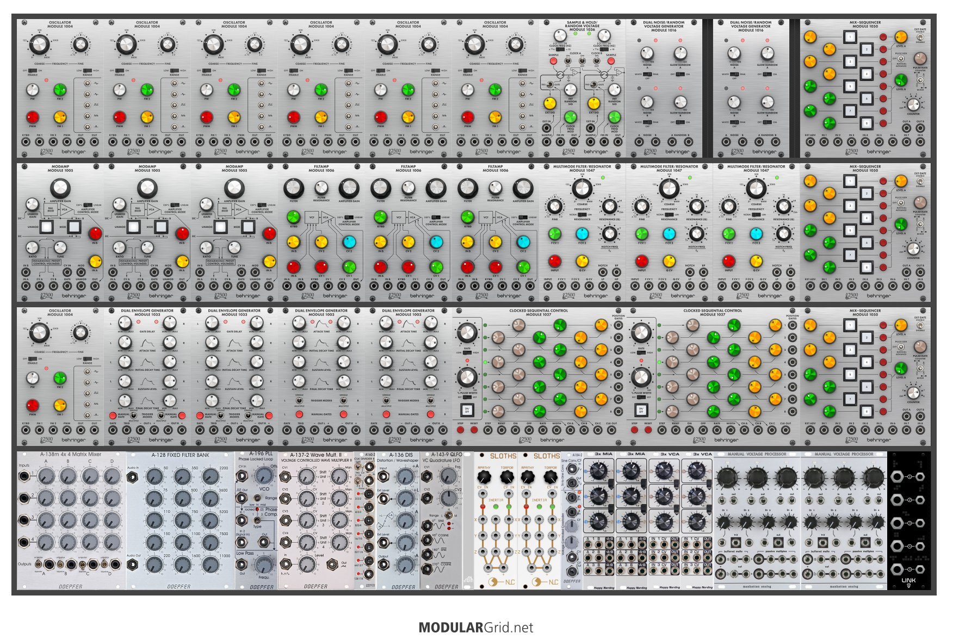
Task: Click the LINK label on the black module
Action: (x=908, y=581)
